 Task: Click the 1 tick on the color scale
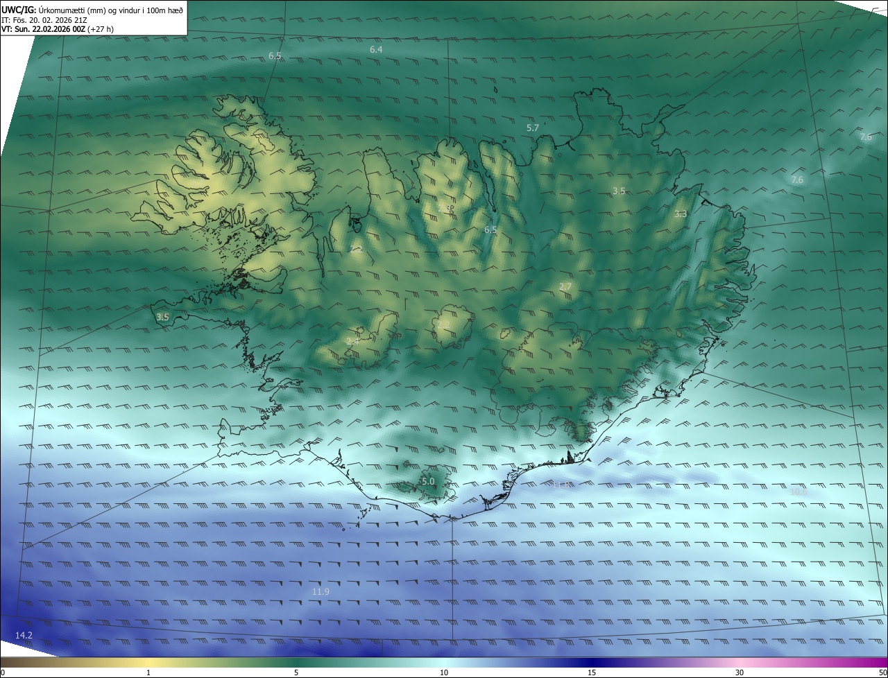[x=148, y=672]
